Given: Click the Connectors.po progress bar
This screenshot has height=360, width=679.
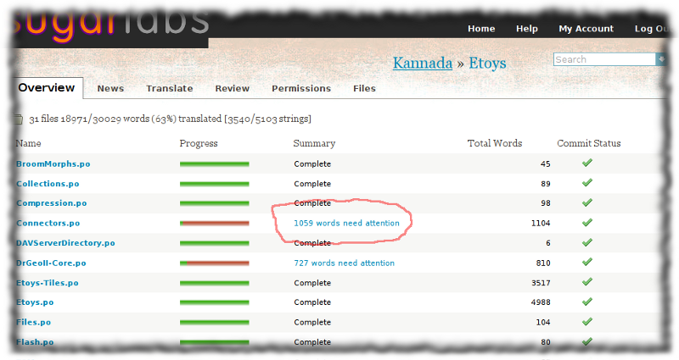Looking at the screenshot, I should [214, 223].
